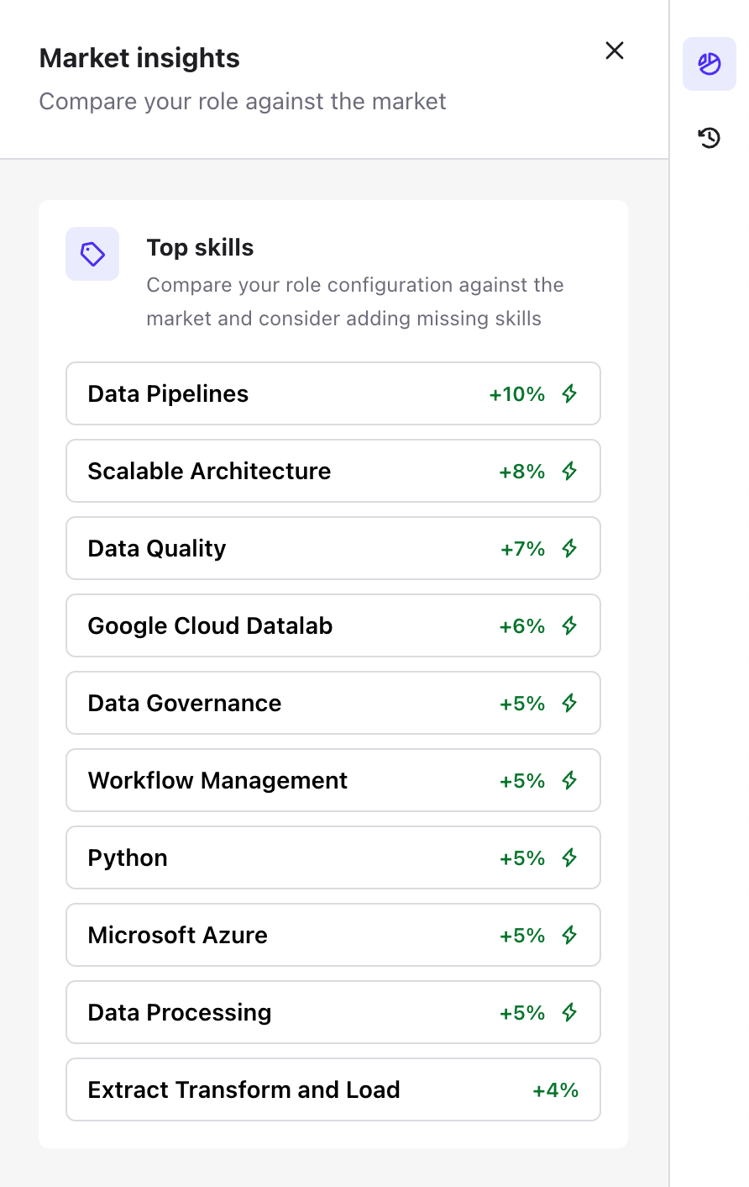Choose Extract Transform and Load skill
749x1187 pixels.
333,1089
